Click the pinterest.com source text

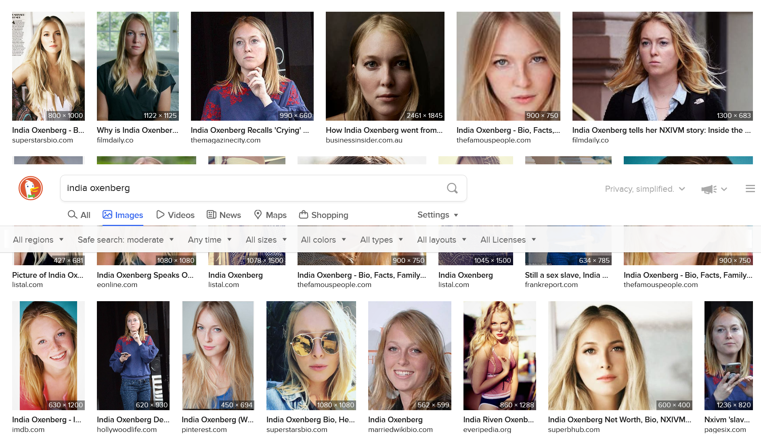click(x=204, y=430)
